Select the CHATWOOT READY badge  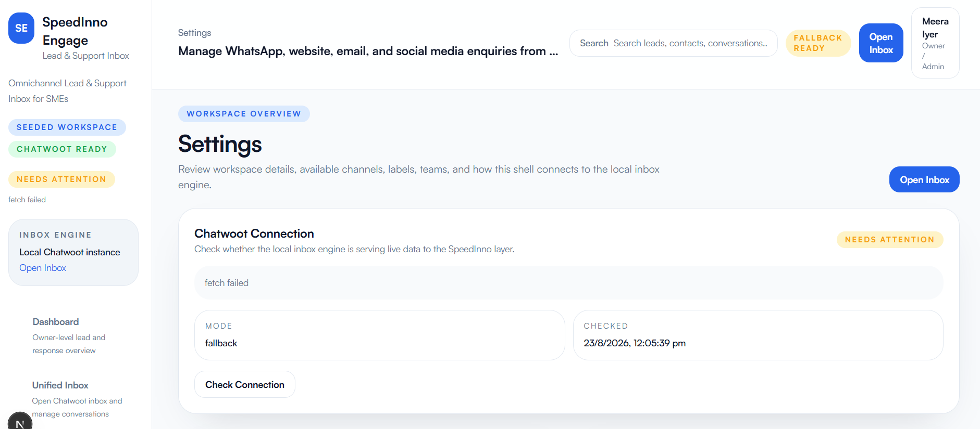coord(62,149)
